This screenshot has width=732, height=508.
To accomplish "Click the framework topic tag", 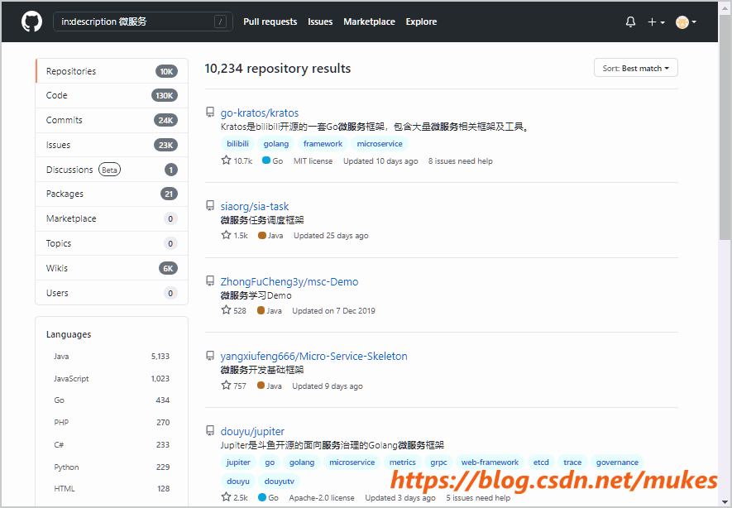I will (x=323, y=144).
